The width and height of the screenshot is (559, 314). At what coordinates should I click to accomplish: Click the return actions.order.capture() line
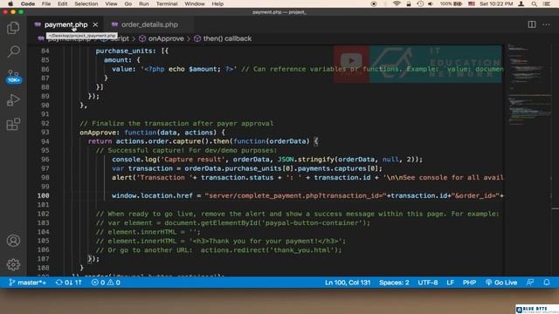pos(203,141)
